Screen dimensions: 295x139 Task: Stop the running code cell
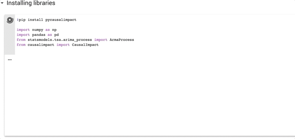[10, 20]
